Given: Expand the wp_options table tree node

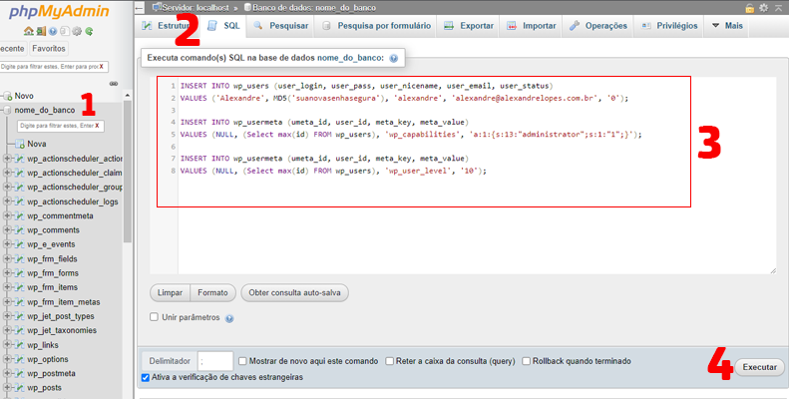Looking at the screenshot, I should 7,359.
